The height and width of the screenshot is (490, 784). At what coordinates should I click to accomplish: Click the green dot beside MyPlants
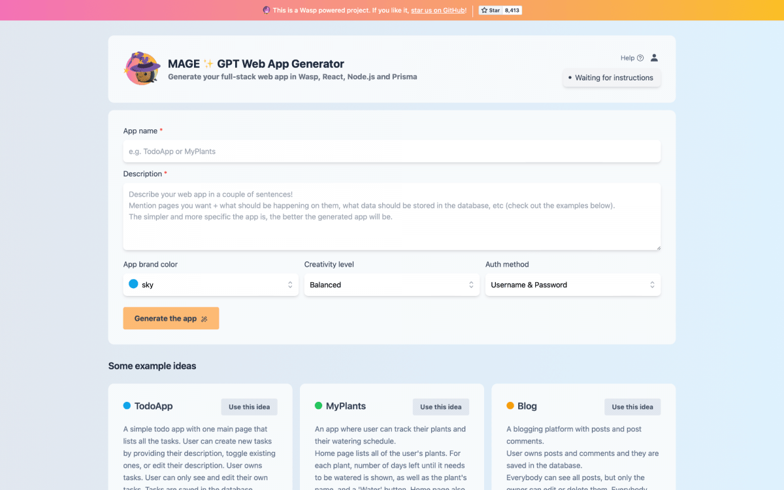coord(319,406)
